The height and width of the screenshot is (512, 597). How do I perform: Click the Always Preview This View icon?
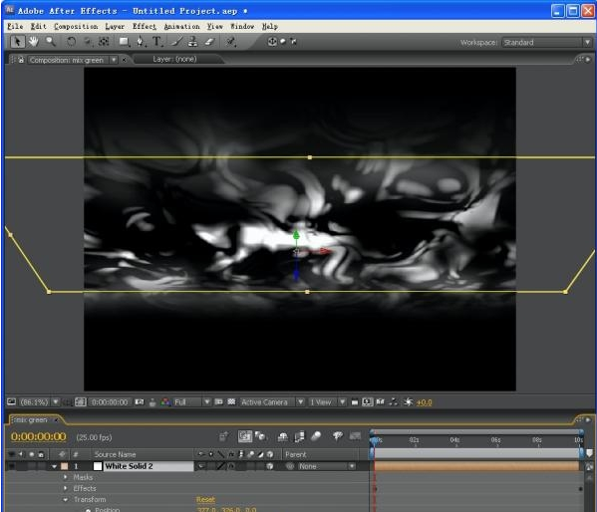[x=11, y=401]
